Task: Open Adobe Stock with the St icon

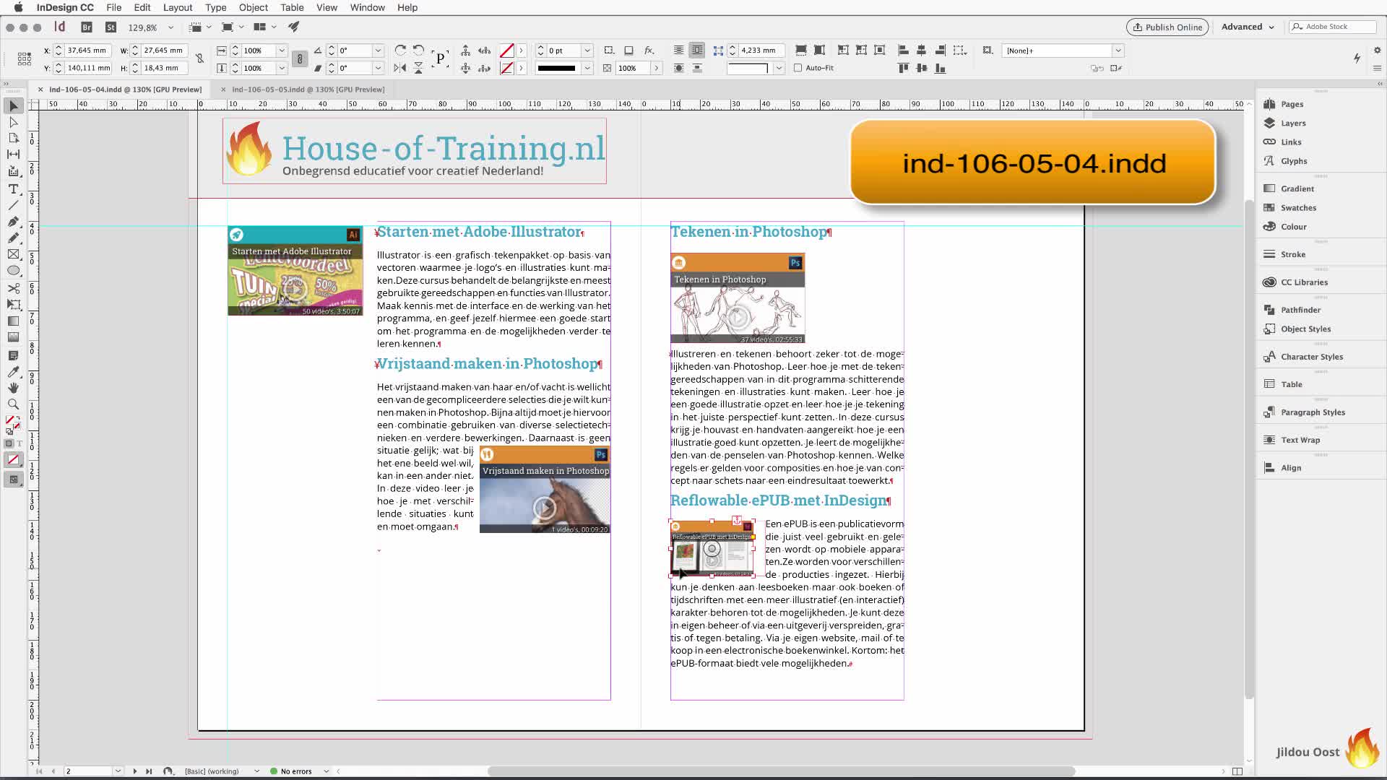Action: pos(111,27)
